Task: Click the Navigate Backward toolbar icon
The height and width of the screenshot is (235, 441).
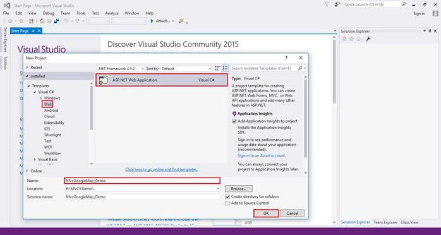Action: click(x=10, y=21)
